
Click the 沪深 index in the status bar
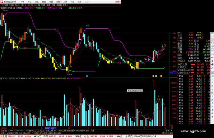46,136
